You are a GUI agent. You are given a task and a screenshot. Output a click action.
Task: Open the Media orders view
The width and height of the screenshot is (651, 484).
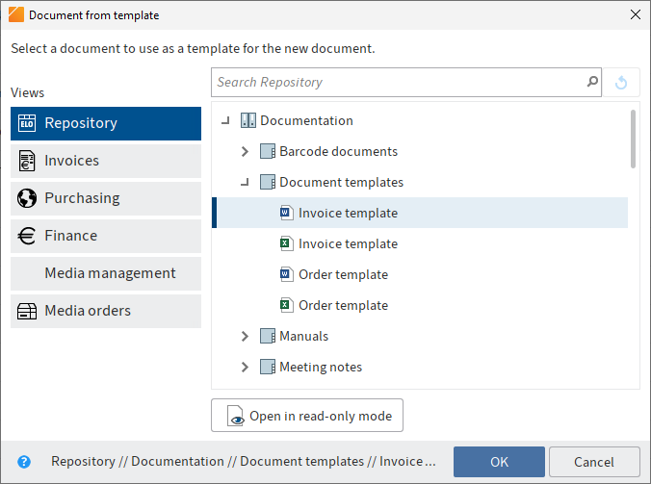106,311
